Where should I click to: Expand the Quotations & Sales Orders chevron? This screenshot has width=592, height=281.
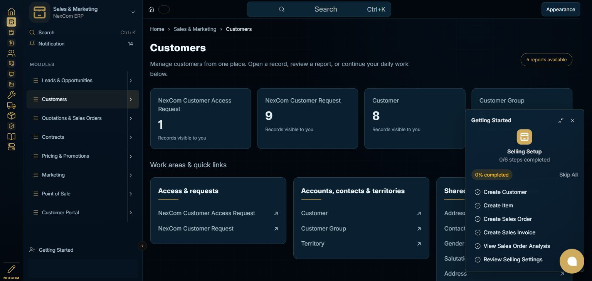tap(131, 118)
